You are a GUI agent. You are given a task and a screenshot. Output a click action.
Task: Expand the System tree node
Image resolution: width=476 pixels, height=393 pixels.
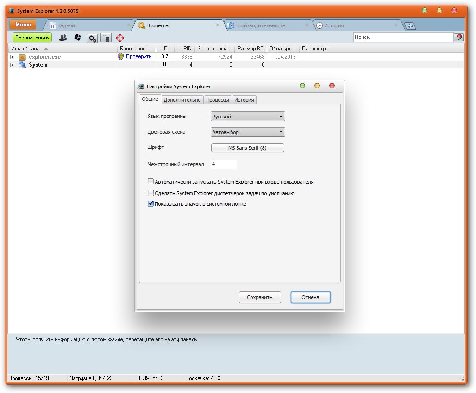[x=12, y=65]
